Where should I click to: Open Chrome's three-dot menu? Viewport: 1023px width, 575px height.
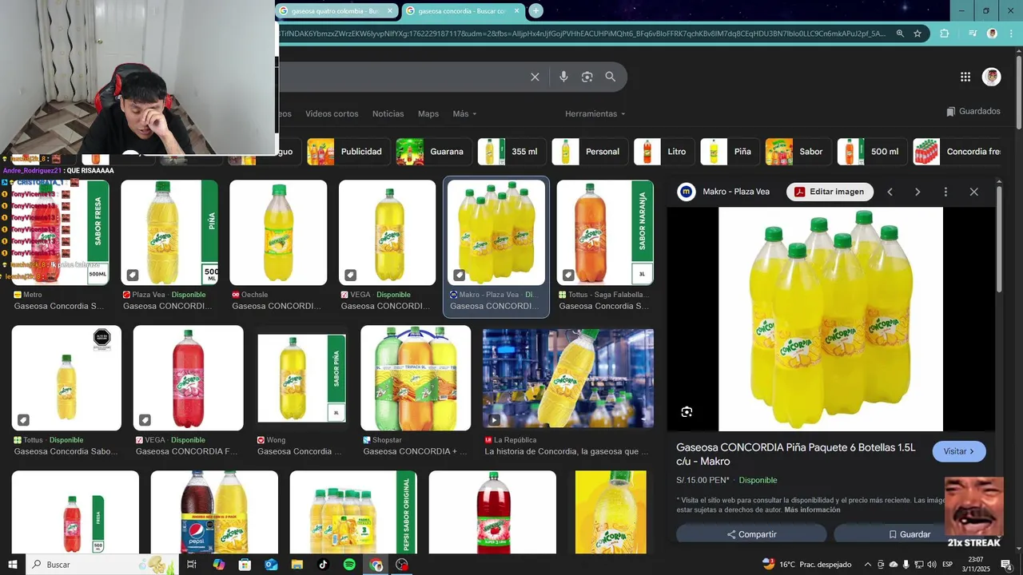pos(1010,34)
